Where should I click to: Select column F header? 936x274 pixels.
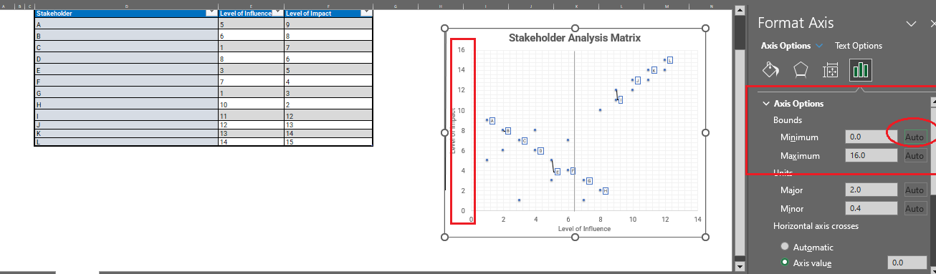[x=328, y=6]
